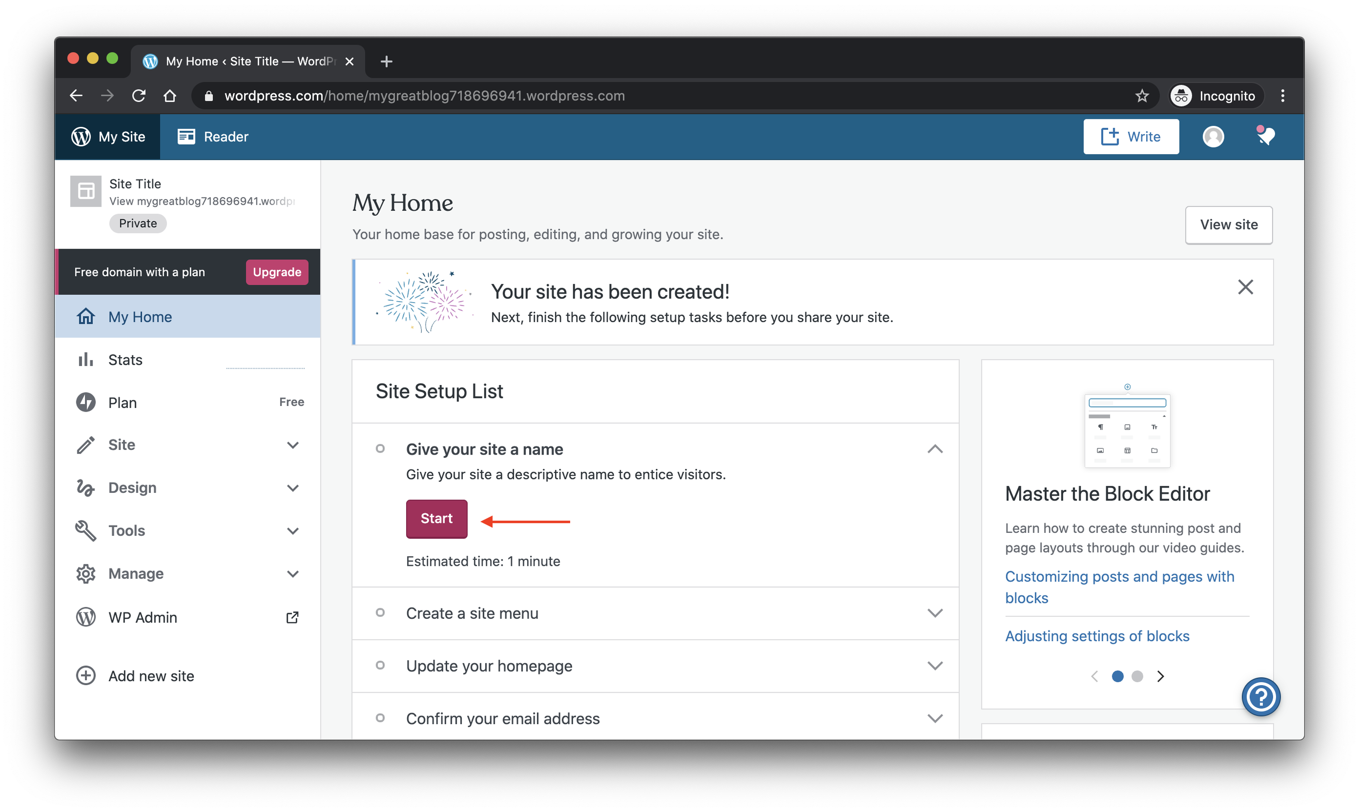Open the Chrome three-dot menu
This screenshot has width=1359, height=812.
tap(1283, 96)
